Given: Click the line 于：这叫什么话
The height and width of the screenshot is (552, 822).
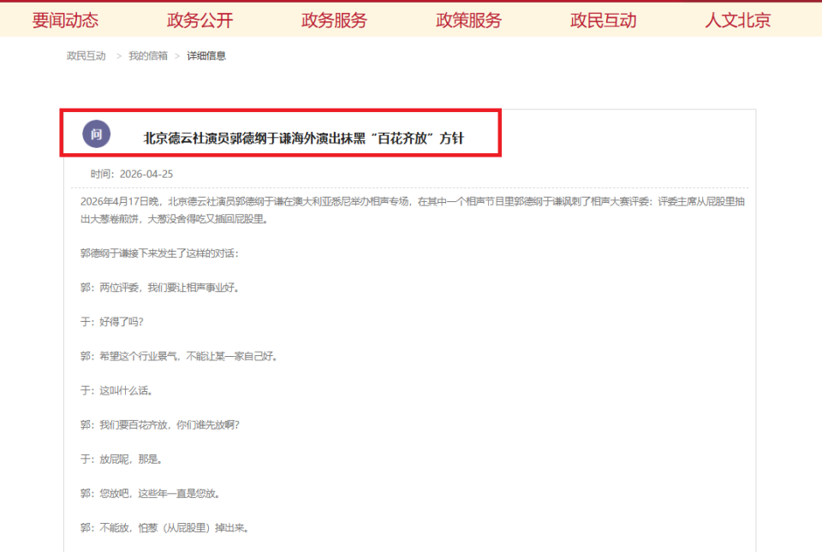Looking at the screenshot, I should [116, 391].
